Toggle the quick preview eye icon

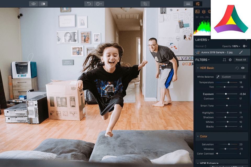[x=33, y=4]
